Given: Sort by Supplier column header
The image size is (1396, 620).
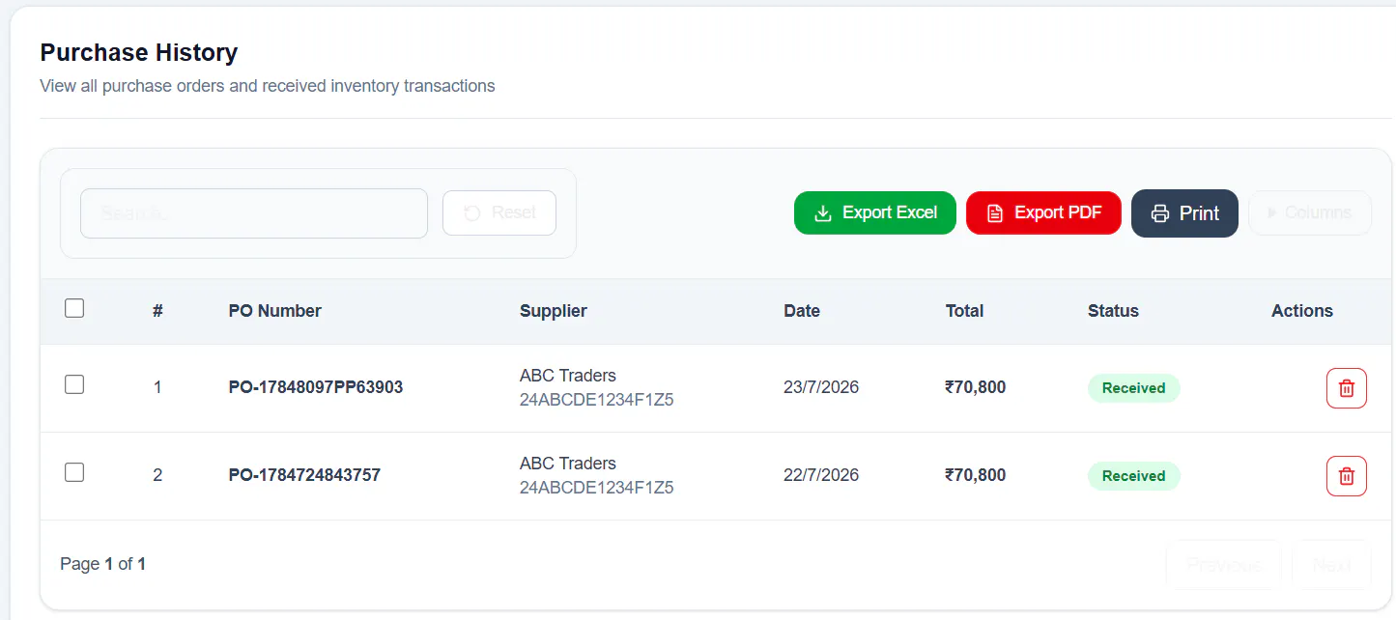Looking at the screenshot, I should 554,311.
